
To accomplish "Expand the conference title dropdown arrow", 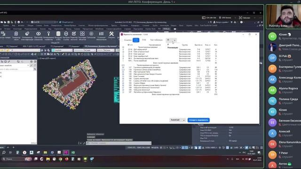I will pos(174,2).
